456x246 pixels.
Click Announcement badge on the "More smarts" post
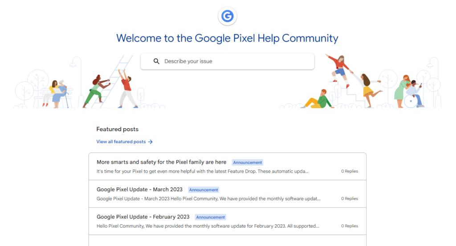point(248,163)
